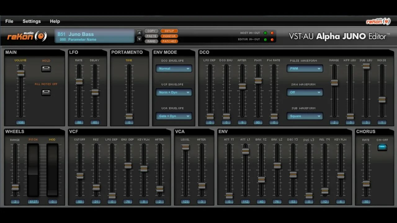Click the COPY button
Viewport: 397px width, 223px height.
click(x=151, y=31)
